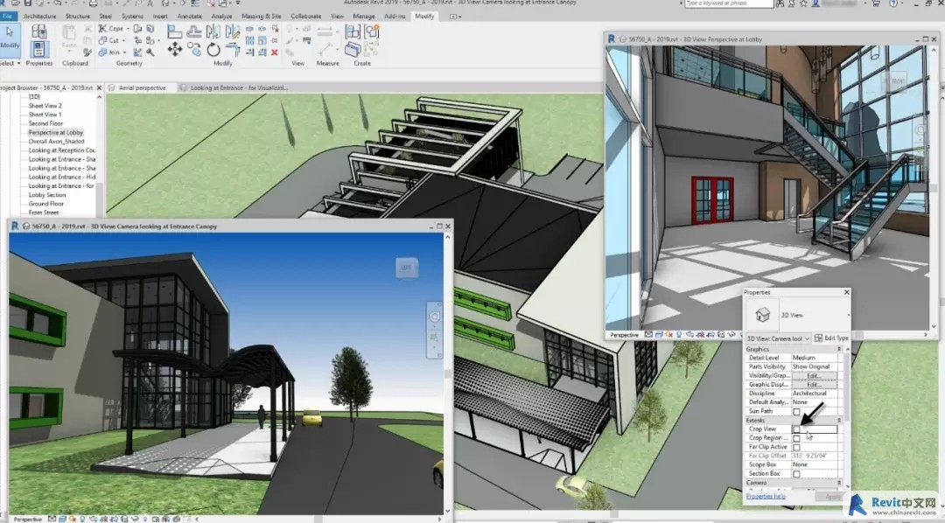
Task: Select Second Floor in Project Browser
Action: tap(45, 123)
